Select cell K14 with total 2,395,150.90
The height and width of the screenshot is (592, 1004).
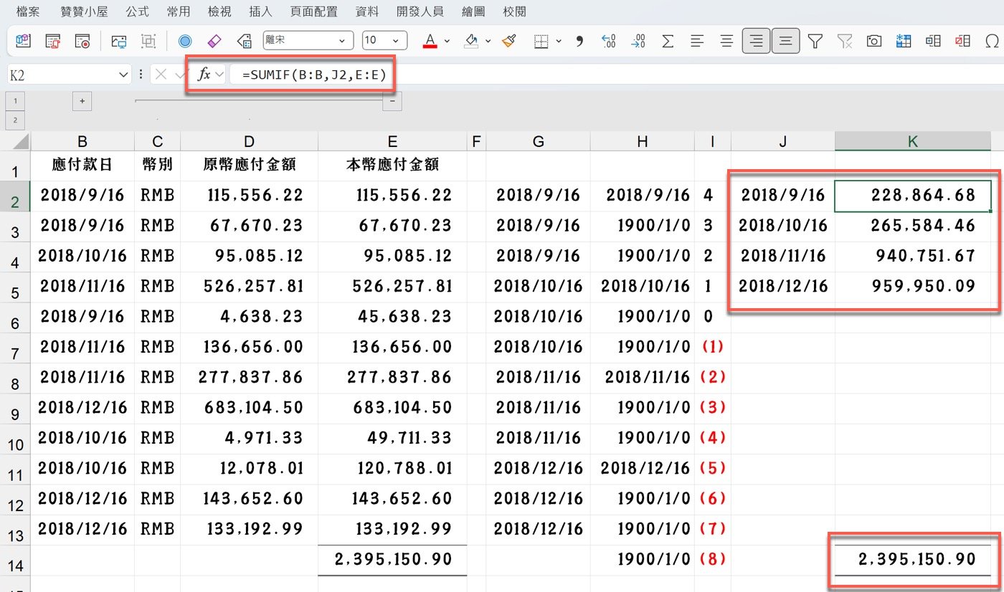tap(912, 560)
